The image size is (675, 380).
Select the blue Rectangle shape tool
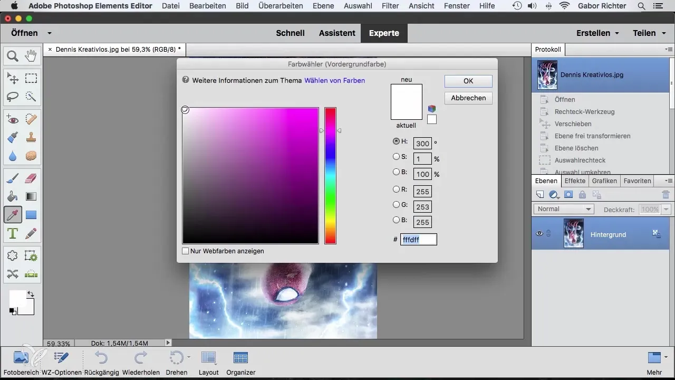coord(31,215)
